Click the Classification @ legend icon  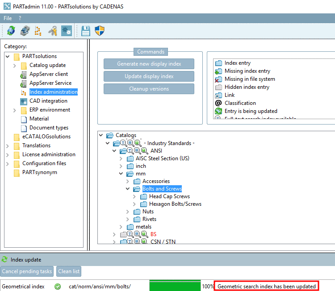click(x=218, y=103)
